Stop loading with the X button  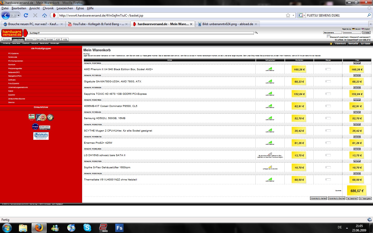click(x=35, y=15)
